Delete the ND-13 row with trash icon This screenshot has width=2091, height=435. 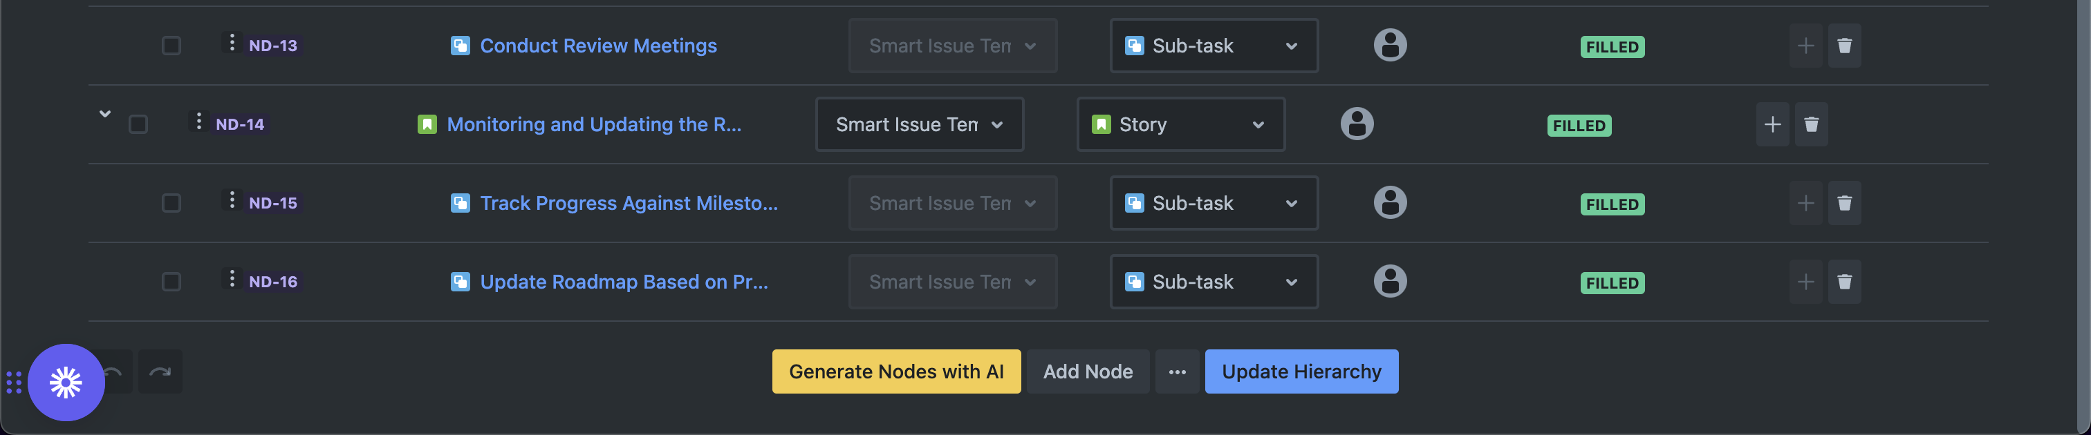(1843, 46)
